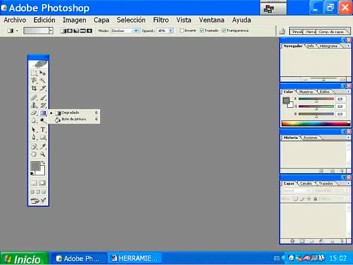
Task: Select the Type tool
Action: click(x=43, y=130)
